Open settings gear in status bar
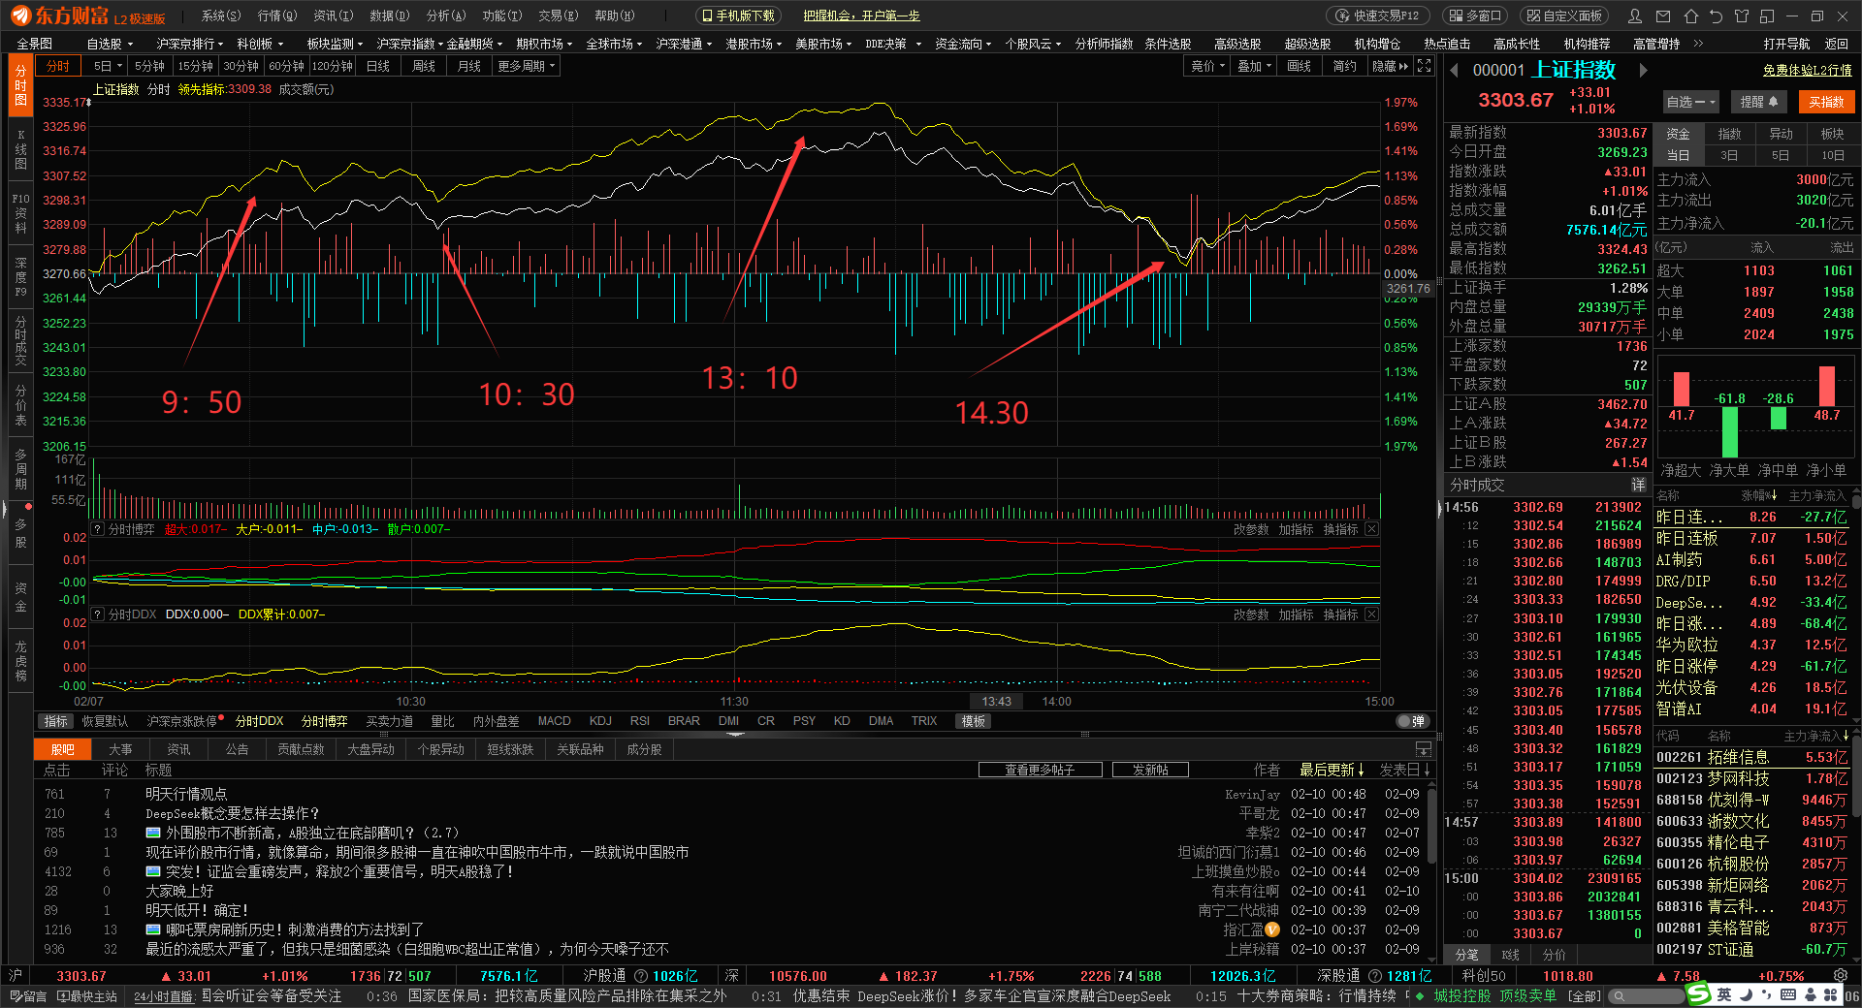 click(1841, 976)
